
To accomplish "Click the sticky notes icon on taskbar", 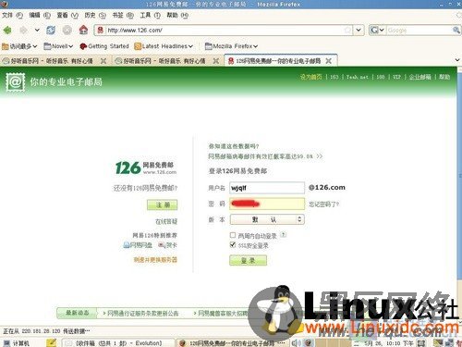I will [x=51, y=342].
